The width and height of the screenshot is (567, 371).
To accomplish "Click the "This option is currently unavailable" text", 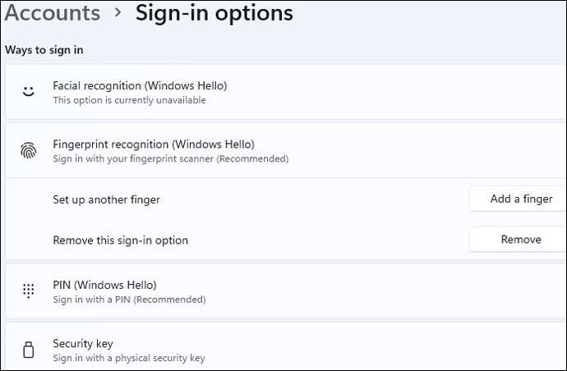I will click(129, 100).
